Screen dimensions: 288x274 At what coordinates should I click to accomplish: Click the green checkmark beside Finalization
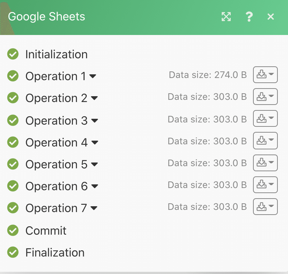(x=13, y=252)
